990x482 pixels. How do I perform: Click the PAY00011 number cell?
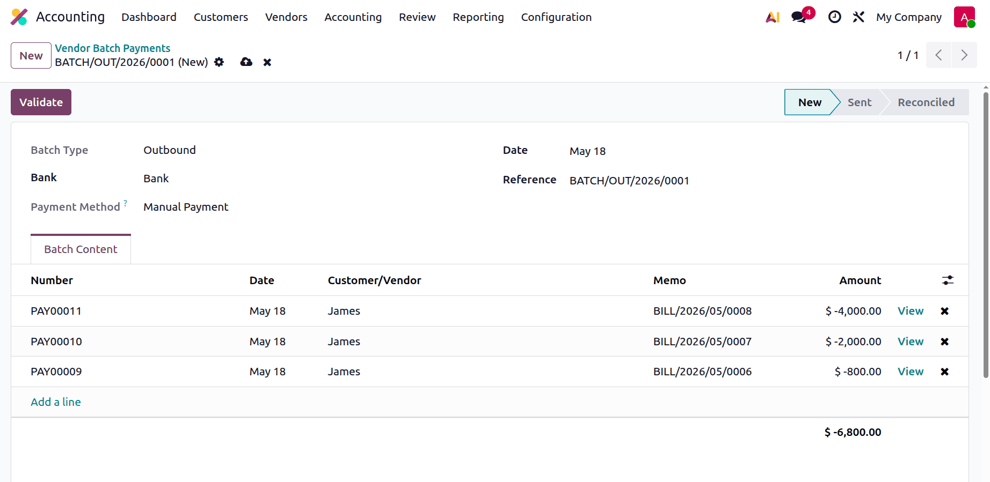(x=56, y=311)
